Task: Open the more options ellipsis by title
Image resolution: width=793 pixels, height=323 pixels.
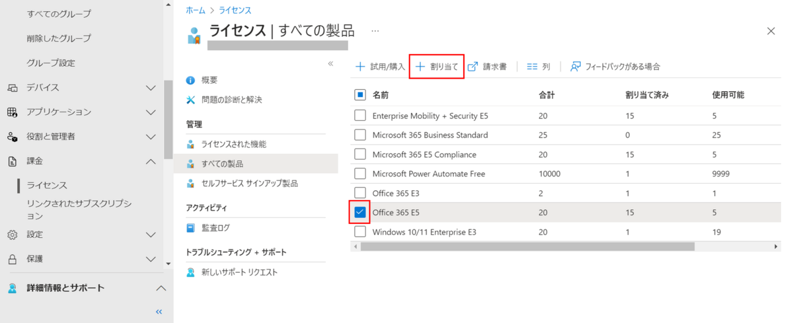Action: point(375,31)
